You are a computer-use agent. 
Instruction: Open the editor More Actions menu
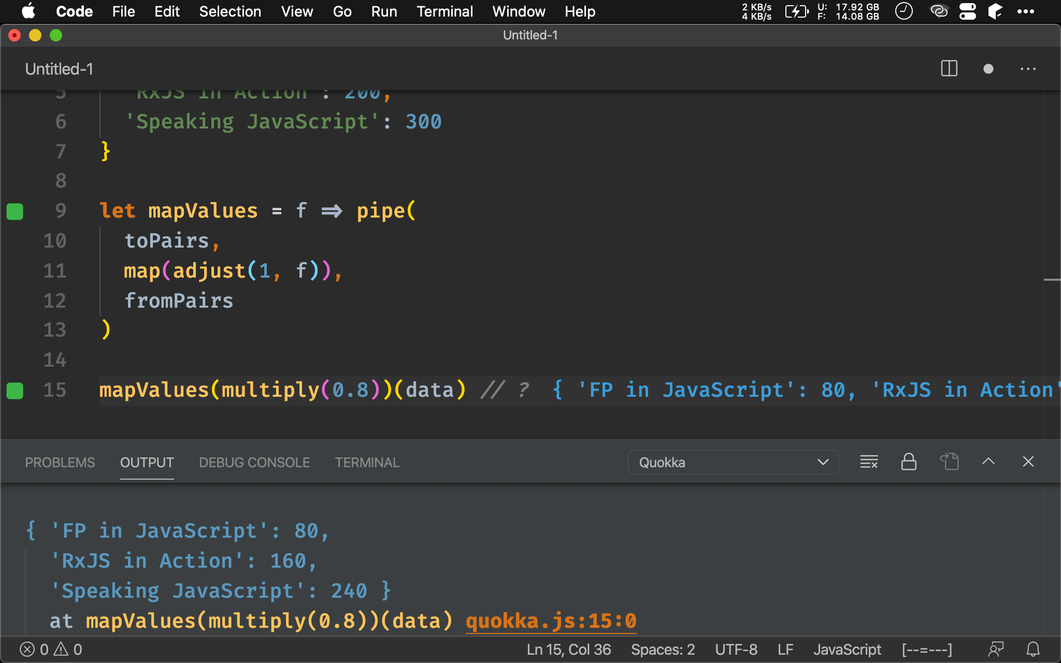click(1028, 69)
